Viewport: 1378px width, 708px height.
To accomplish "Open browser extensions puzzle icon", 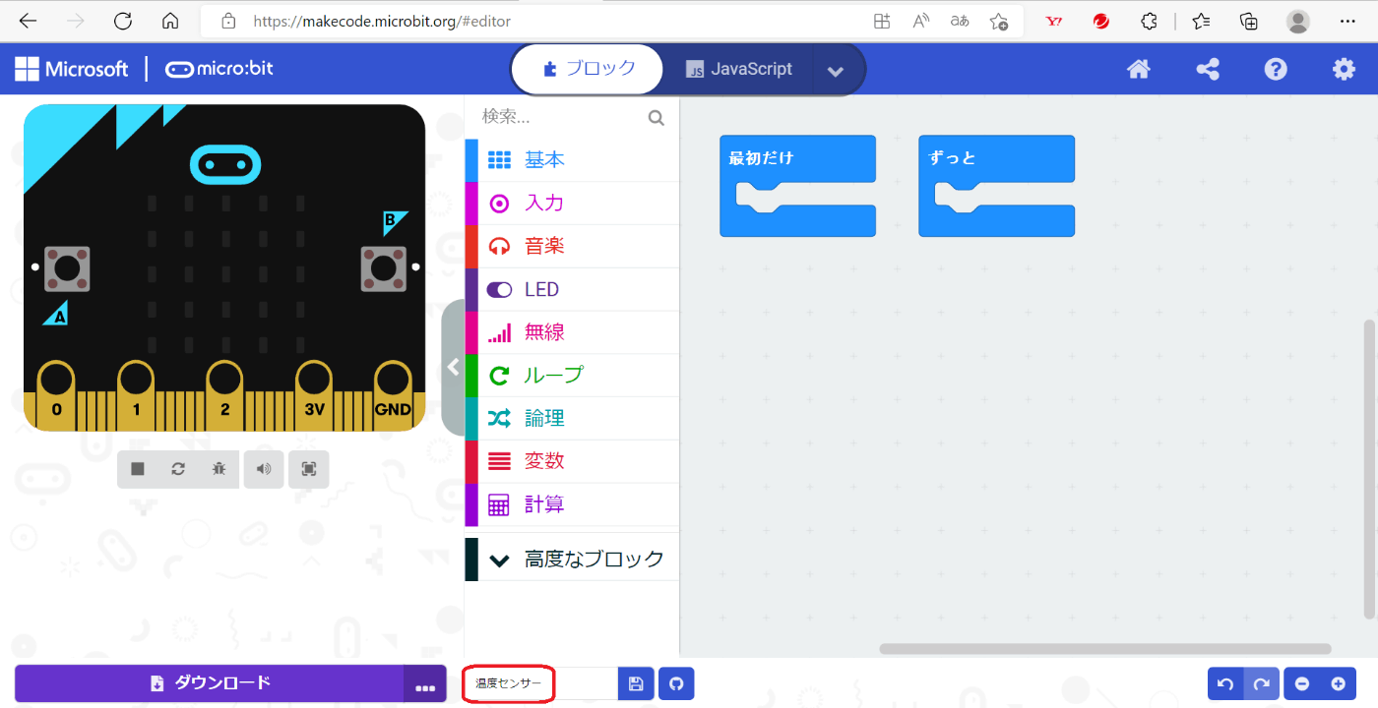I will (1149, 21).
